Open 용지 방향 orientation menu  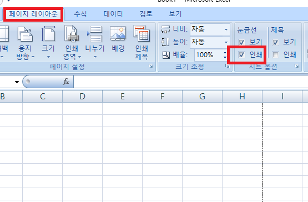(26, 43)
